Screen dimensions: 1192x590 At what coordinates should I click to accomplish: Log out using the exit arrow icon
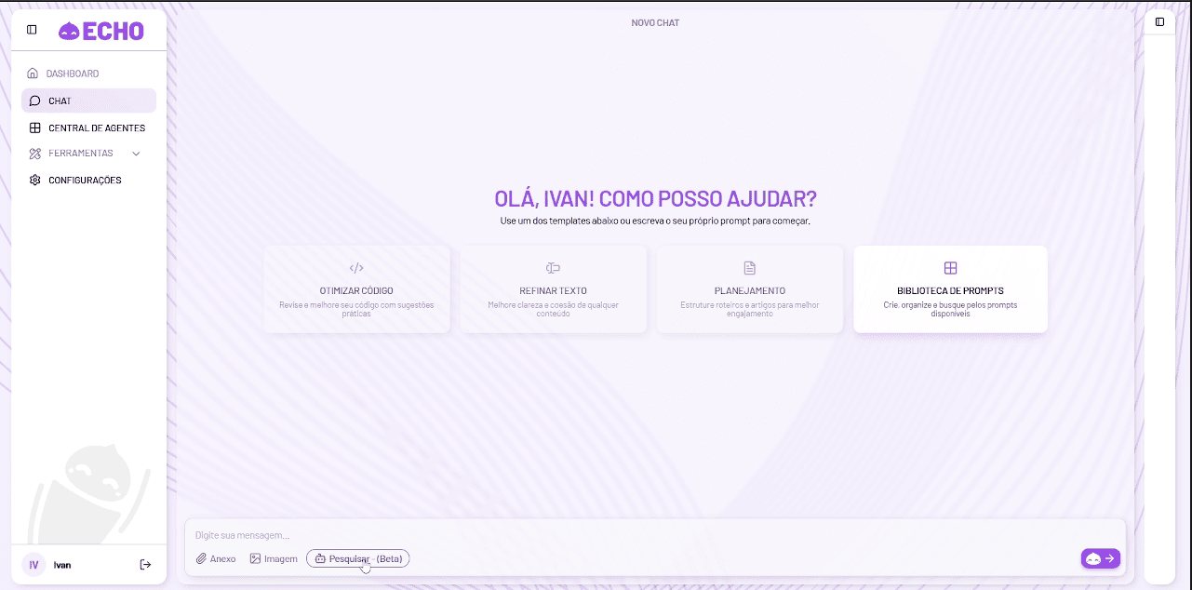(x=145, y=564)
